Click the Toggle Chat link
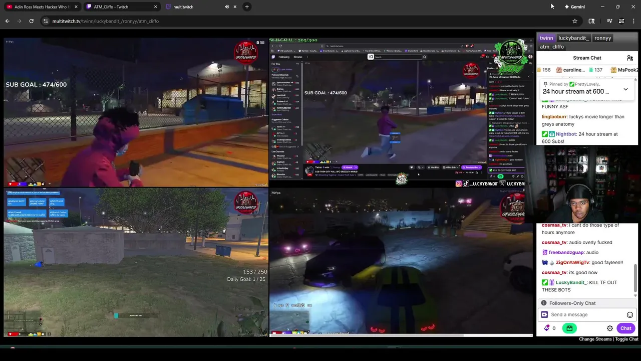This screenshot has width=641, height=361. [627, 339]
